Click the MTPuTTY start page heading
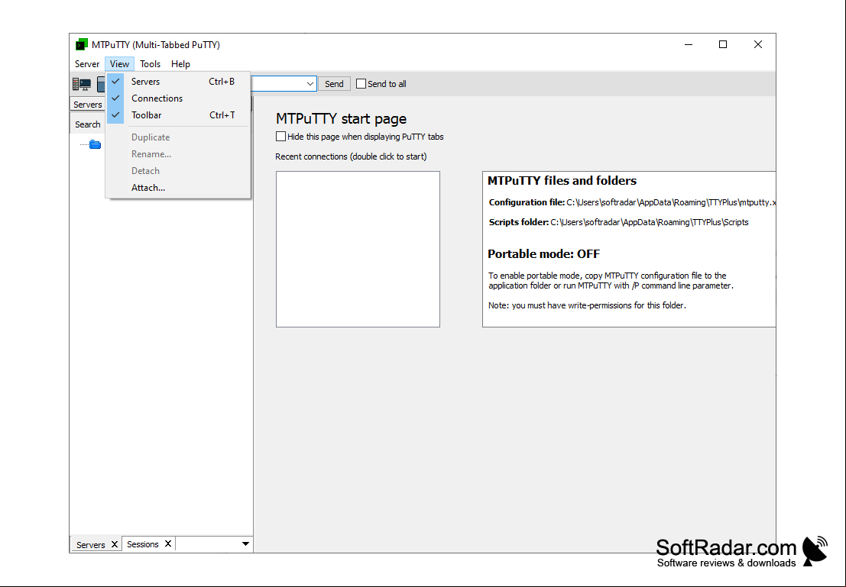The height and width of the screenshot is (587, 846). 341,118
